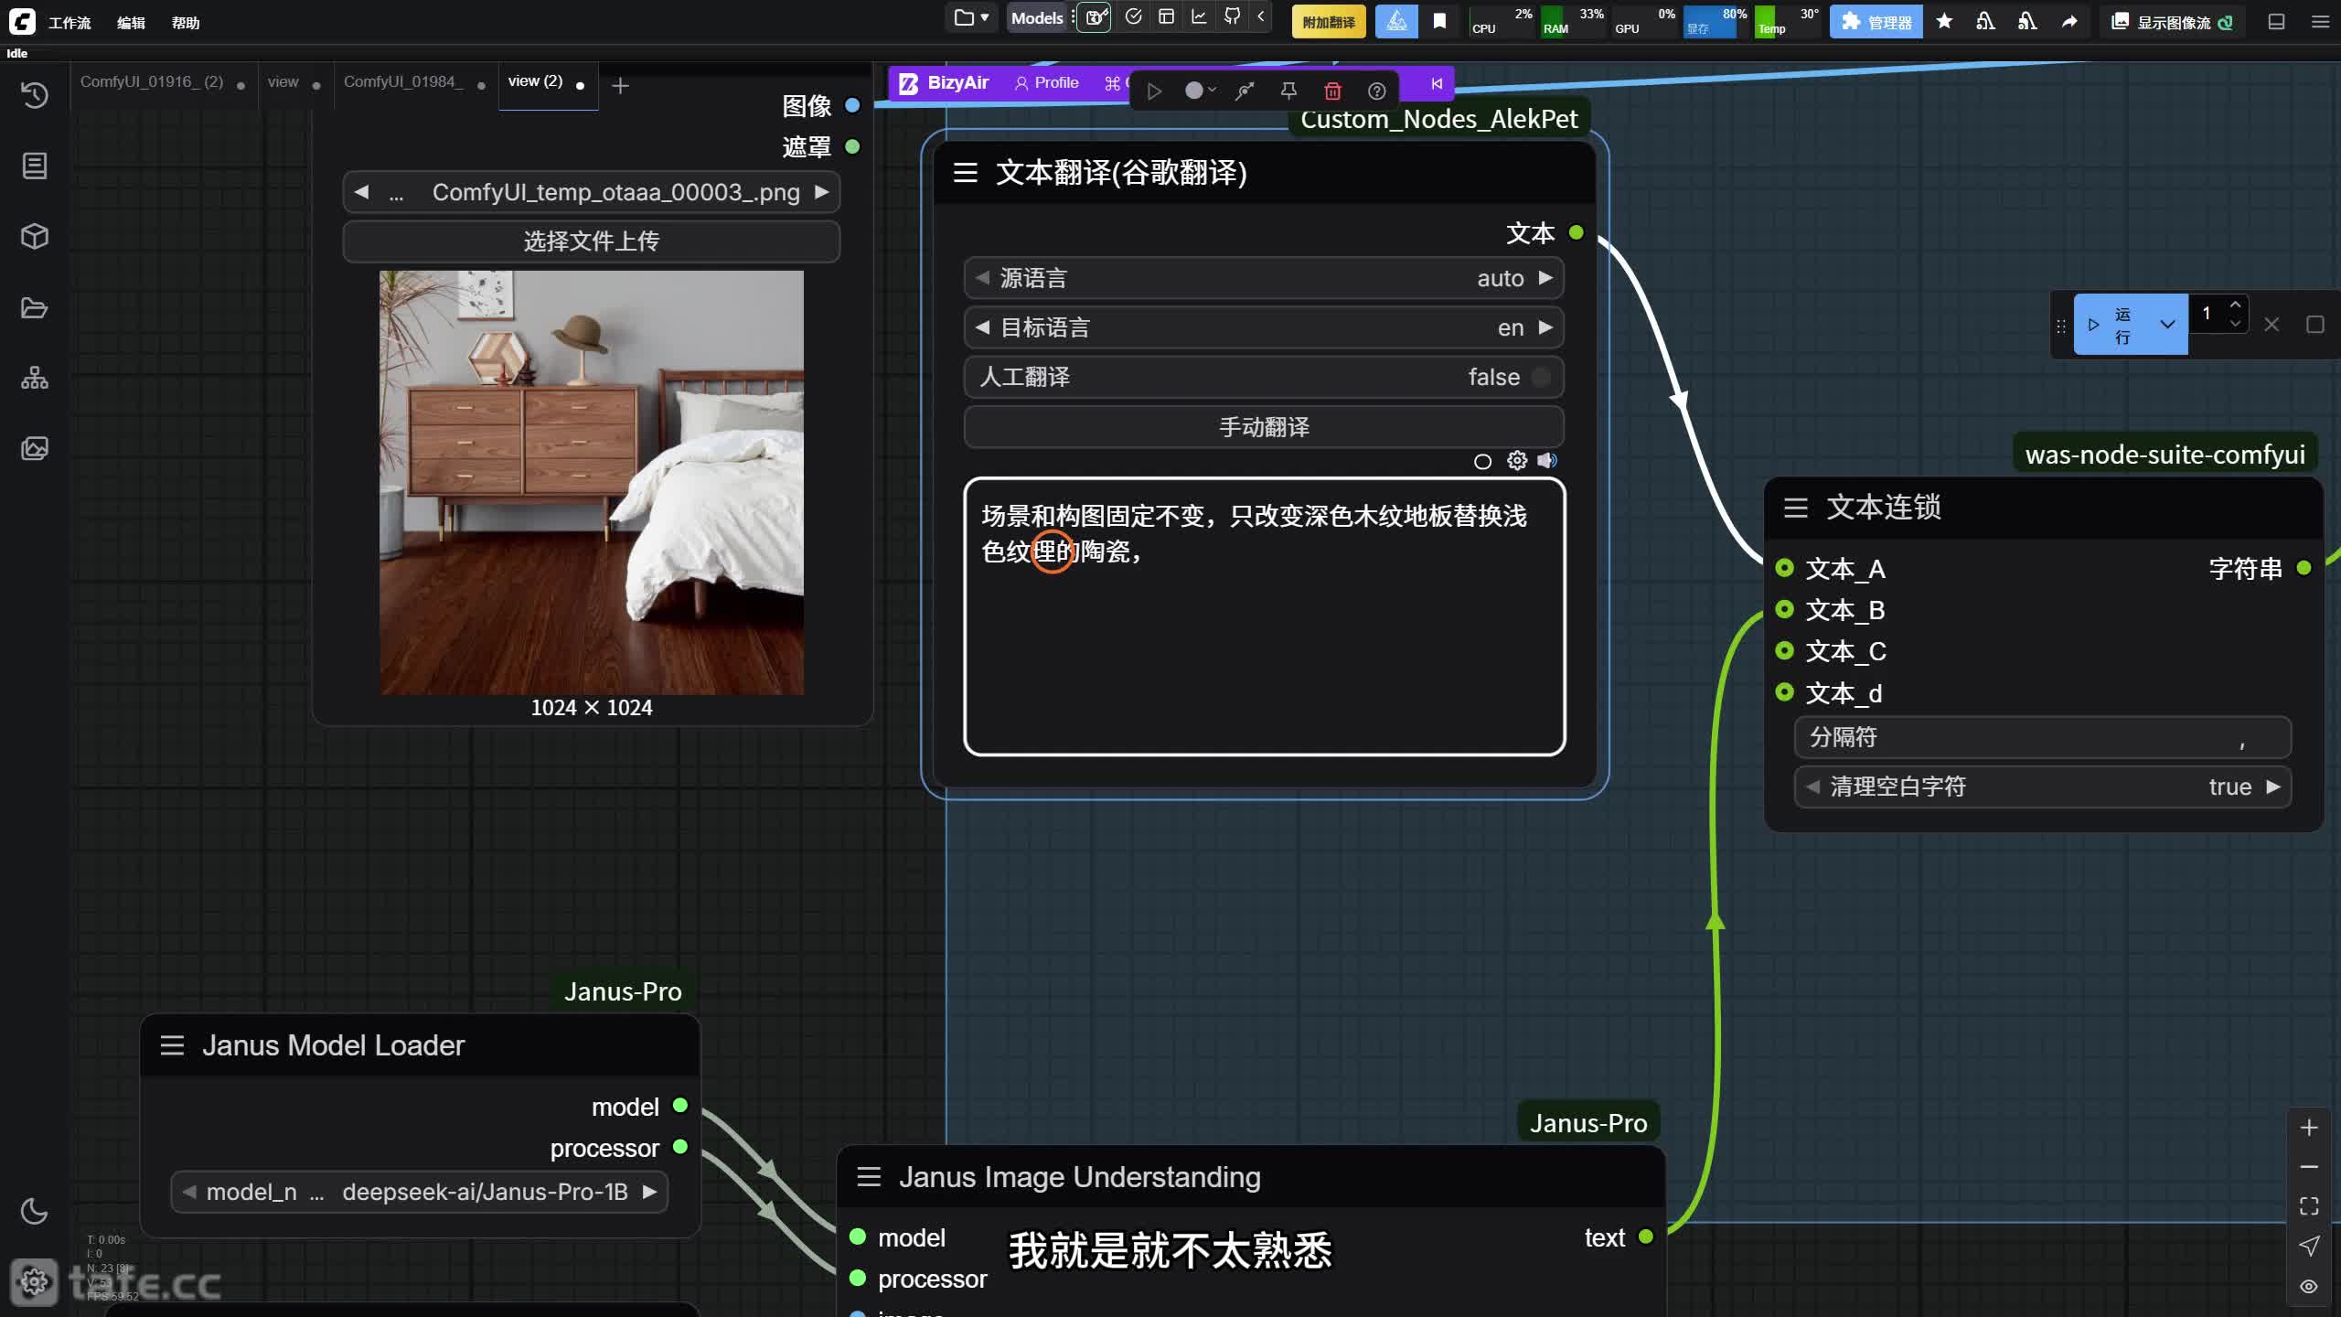
Task: Toggle 清理空白字符 true option
Action: 2043,787
